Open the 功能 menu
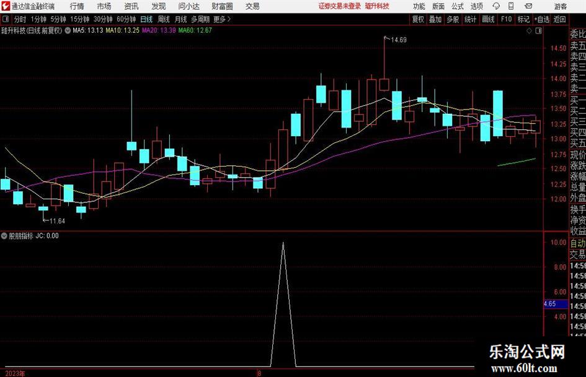586x377 pixels. [419, 6]
